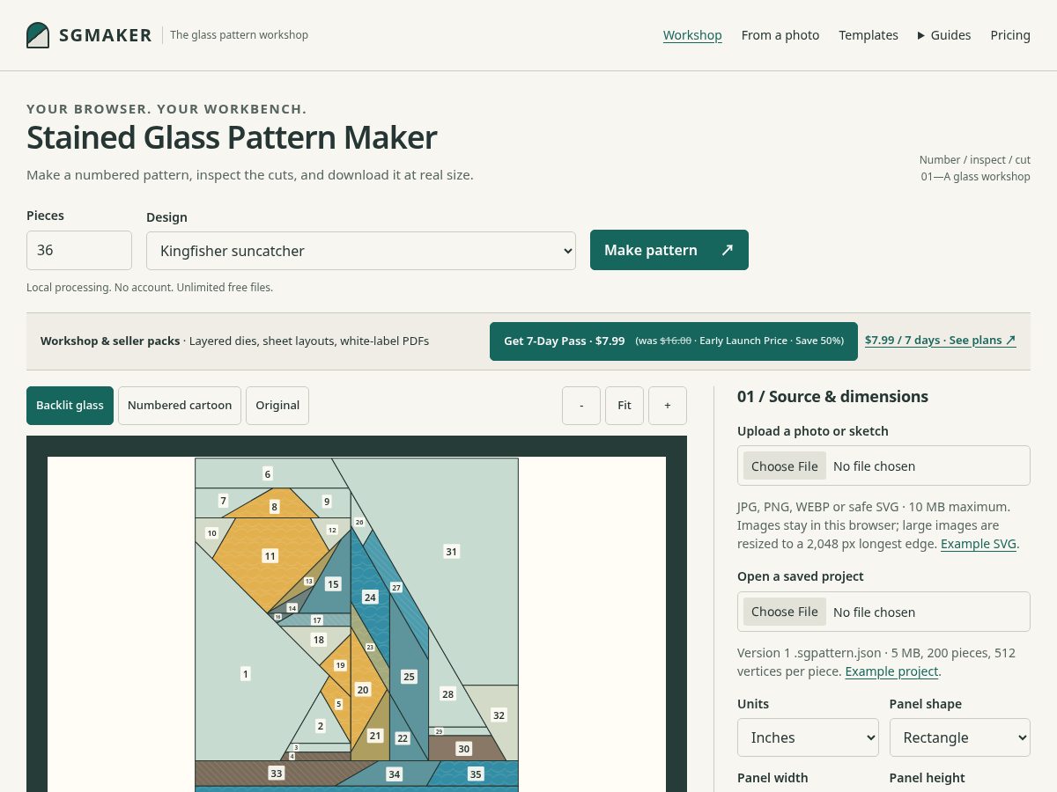Image resolution: width=1057 pixels, height=792 pixels.
Task: Click Get 7-Day Pass button
Action: pyautogui.click(x=674, y=341)
